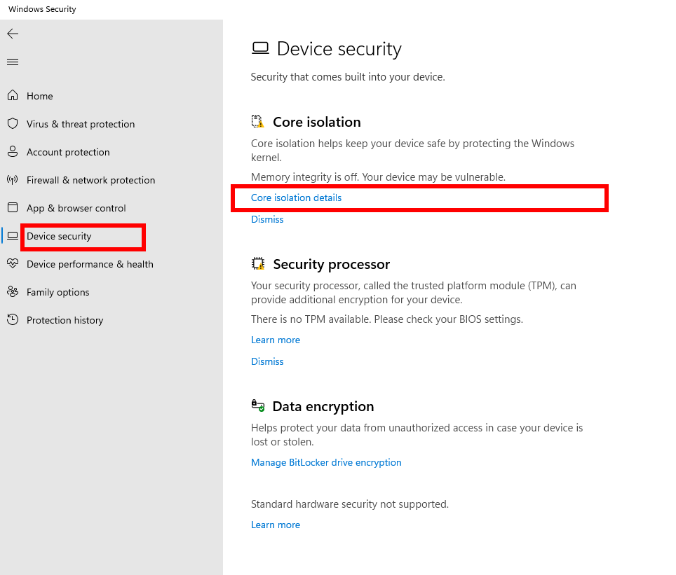Click the Account protection person icon
676x575 pixels.
pos(13,152)
